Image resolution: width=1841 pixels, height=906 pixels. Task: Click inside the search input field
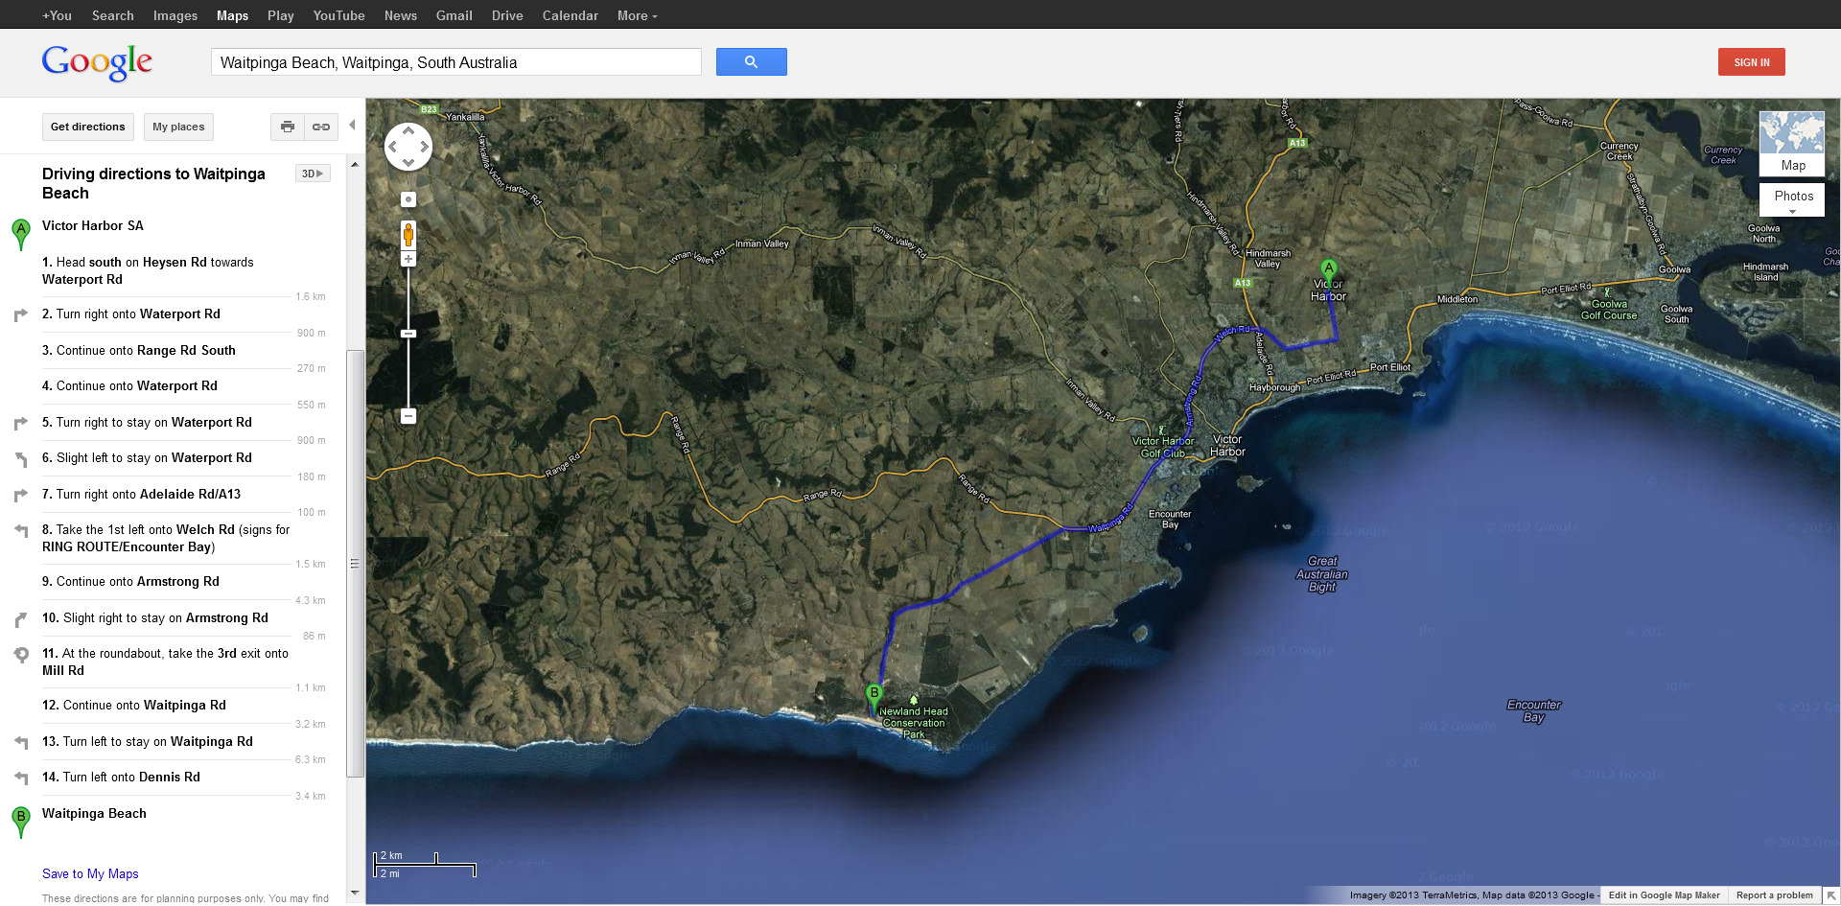(455, 61)
